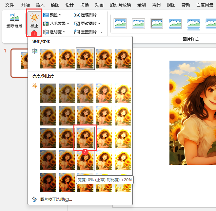
Task: Open the 幻灯片放映 tab
Action: pos(121,5)
